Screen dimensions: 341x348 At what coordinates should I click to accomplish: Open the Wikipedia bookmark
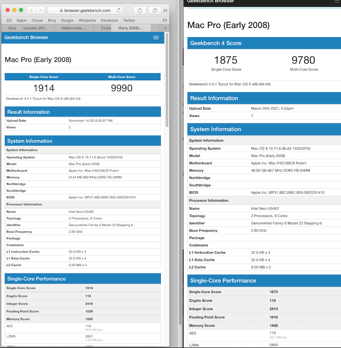coord(87,20)
